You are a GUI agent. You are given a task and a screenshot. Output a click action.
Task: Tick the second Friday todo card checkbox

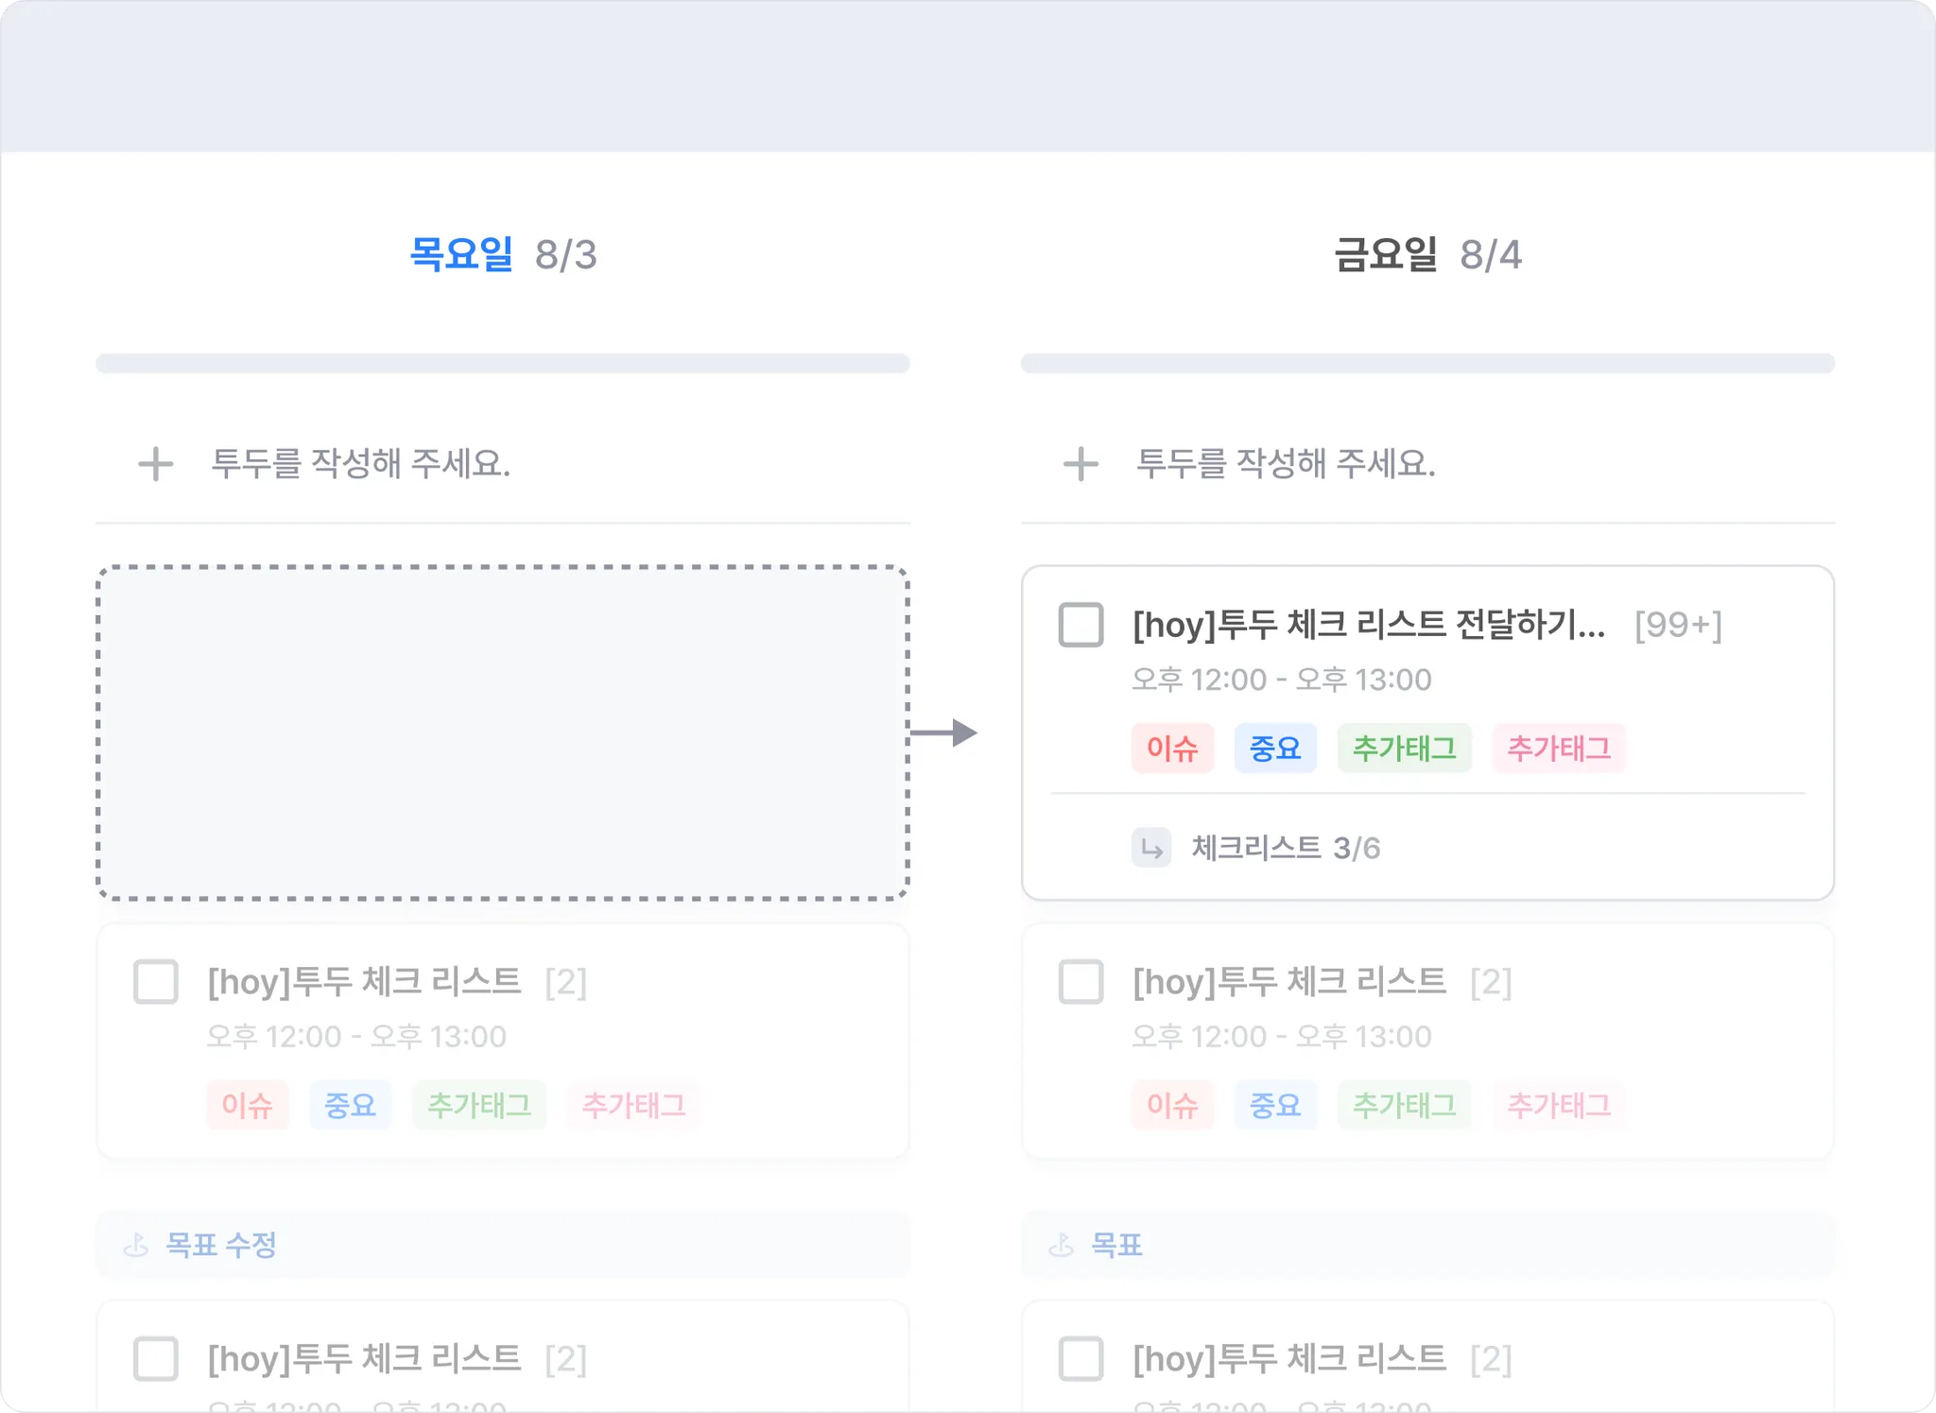(1080, 982)
